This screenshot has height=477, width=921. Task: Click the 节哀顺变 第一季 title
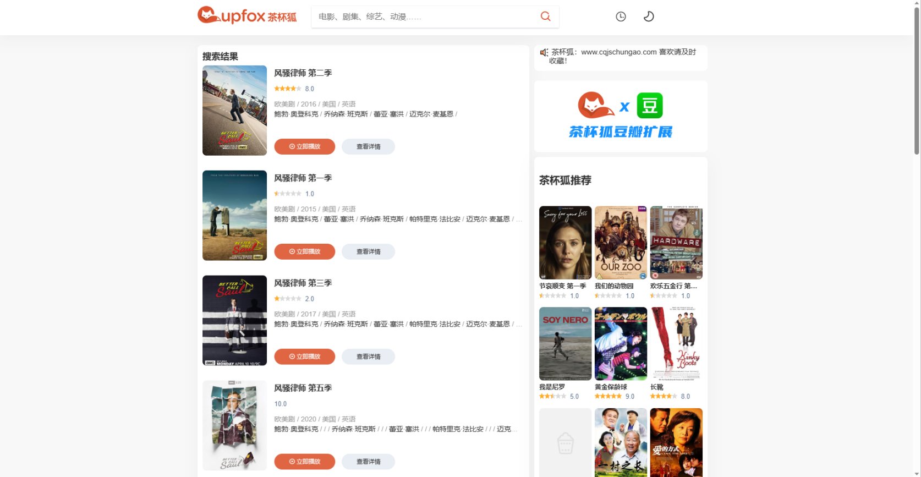pos(563,286)
